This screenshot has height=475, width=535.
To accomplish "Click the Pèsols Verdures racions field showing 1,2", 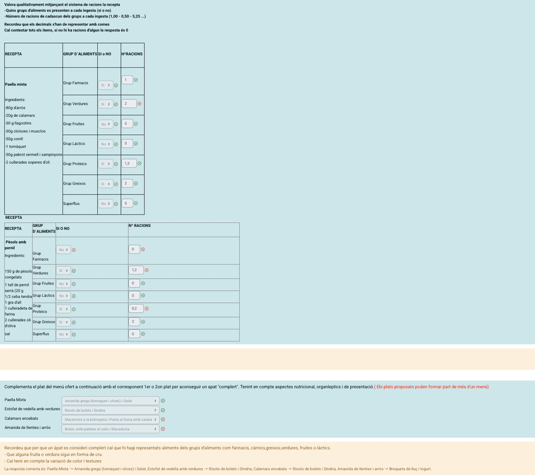I will 136,270.
